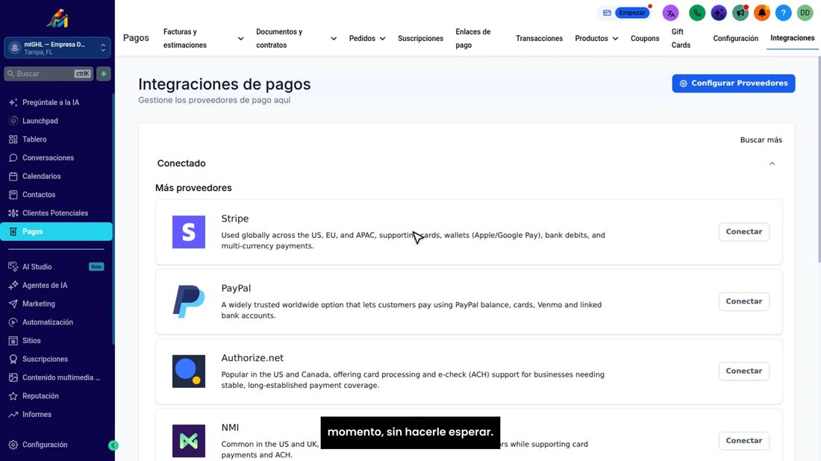Click the green lightning quick-action icon
The image size is (821, 461).
pyautogui.click(x=104, y=74)
